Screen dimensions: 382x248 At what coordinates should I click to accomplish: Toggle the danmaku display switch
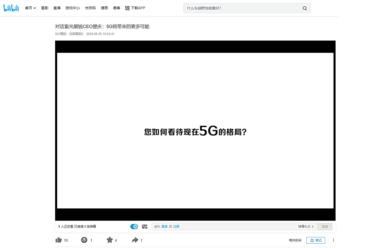[134, 227]
